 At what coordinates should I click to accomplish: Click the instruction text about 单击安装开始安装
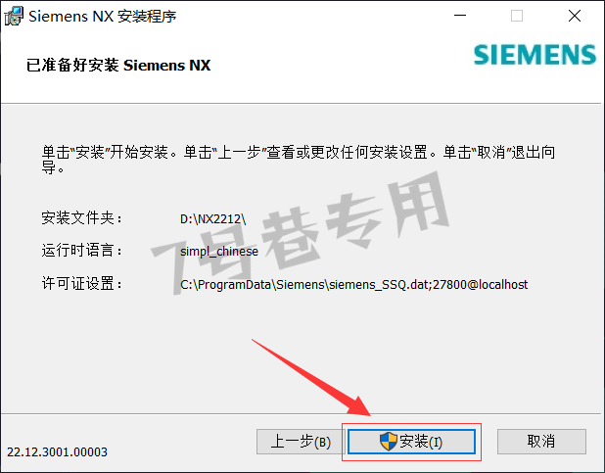(299, 160)
